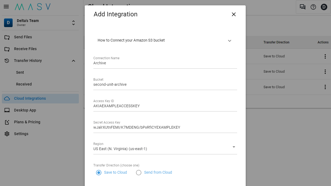Open actions menu for second integration row

coord(325,72)
